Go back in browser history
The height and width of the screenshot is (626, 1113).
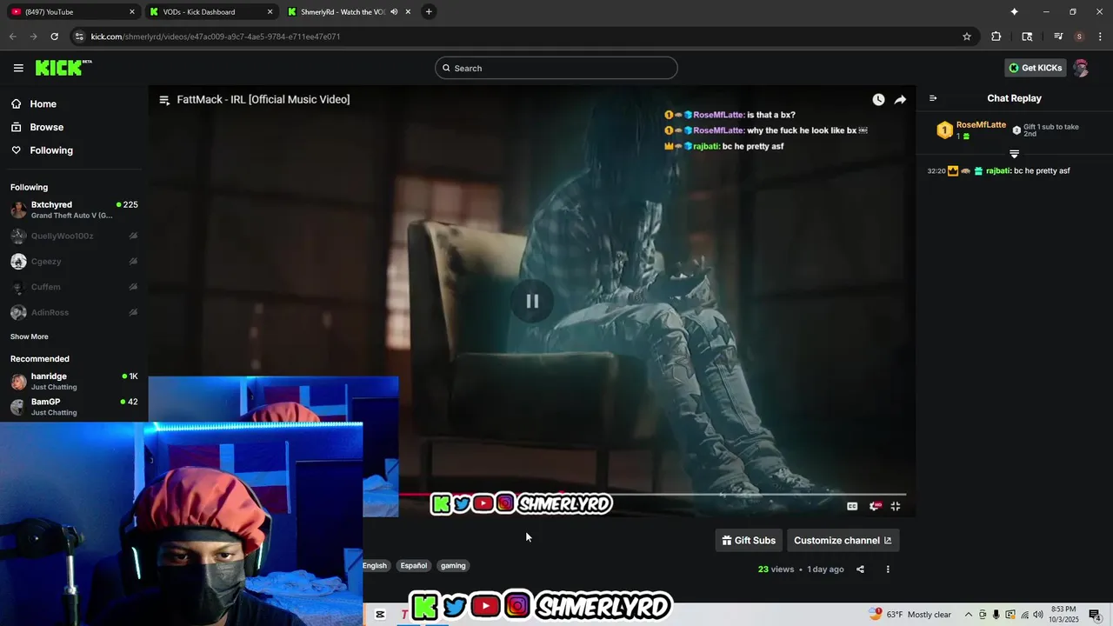pos(12,37)
